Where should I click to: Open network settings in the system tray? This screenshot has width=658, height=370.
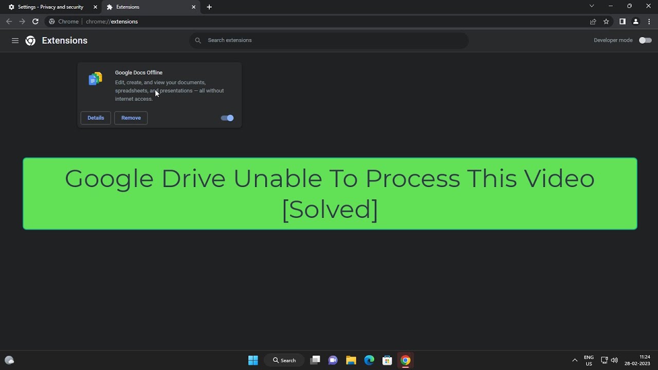pyautogui.click(x=605, y=360)
